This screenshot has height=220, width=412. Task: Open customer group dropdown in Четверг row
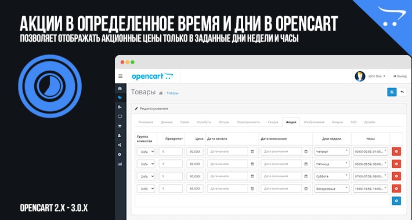point(146,152)
